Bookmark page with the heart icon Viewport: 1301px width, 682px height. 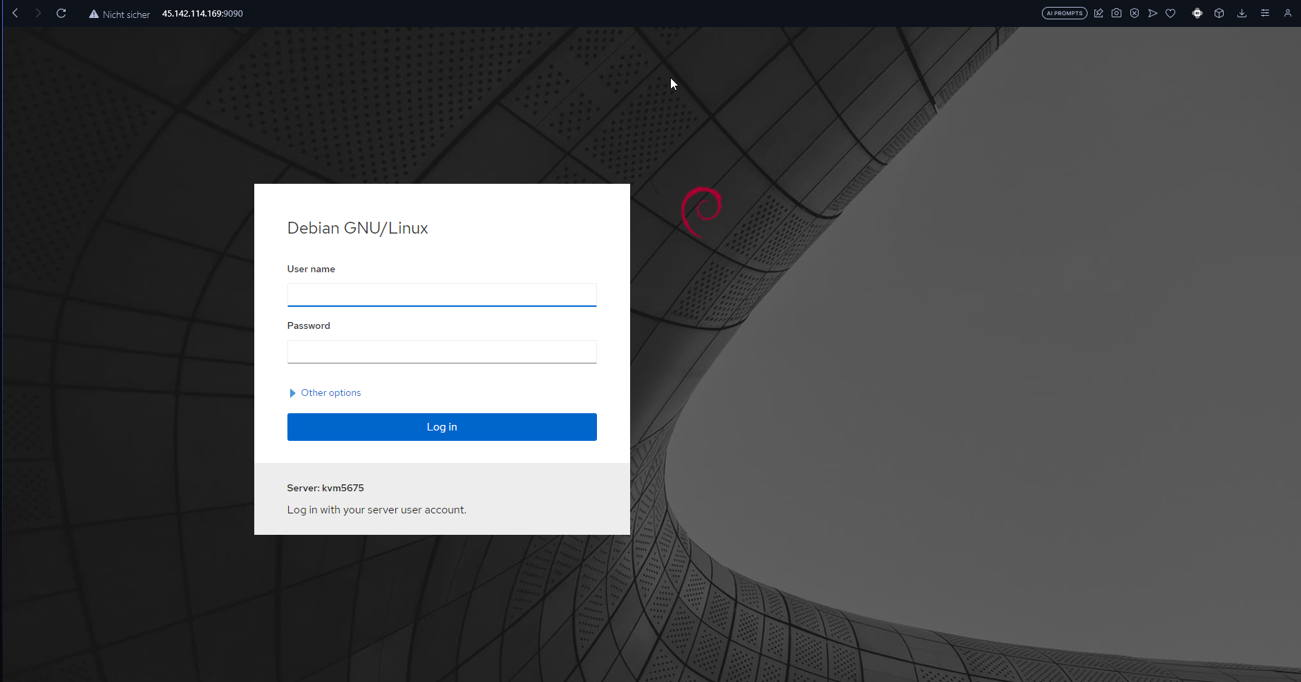1170,13
